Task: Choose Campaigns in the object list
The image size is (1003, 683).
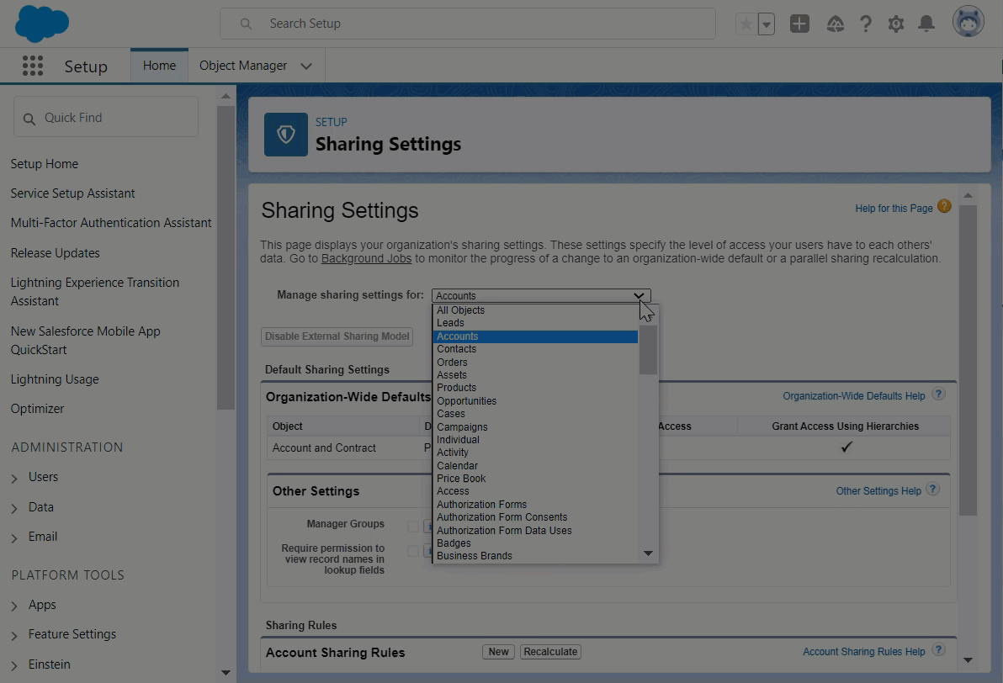Action: [x=462, y=427]
